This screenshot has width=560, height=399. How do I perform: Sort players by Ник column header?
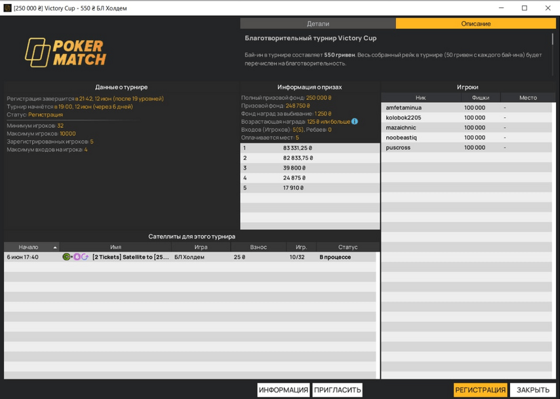click(421, 98)
